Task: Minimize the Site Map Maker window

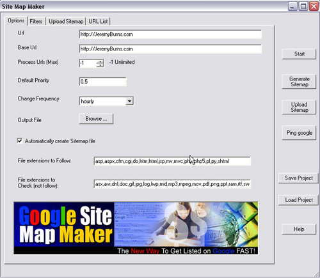Action: click(292, 6)
